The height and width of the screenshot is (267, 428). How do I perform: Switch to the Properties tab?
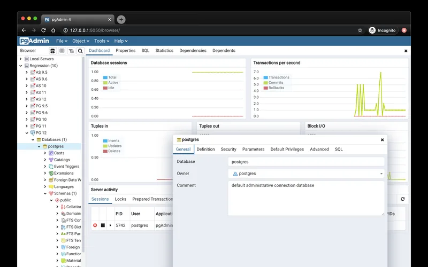[126, 51]
